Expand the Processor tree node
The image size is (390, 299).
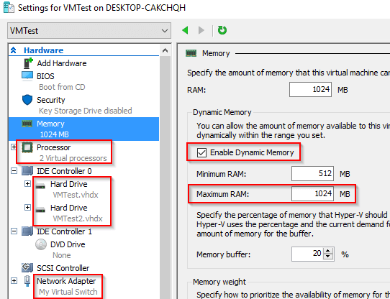(x=14, y=147)
